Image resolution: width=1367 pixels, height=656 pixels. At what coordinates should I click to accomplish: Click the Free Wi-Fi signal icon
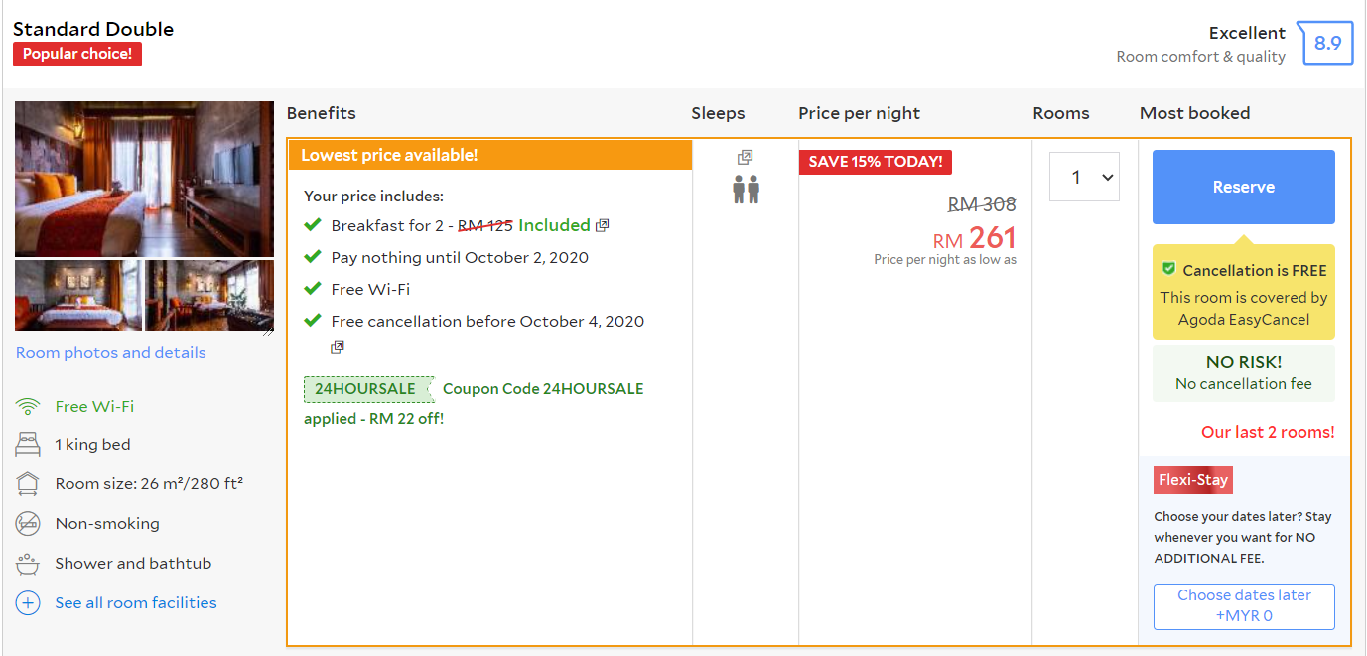[28, 406]
